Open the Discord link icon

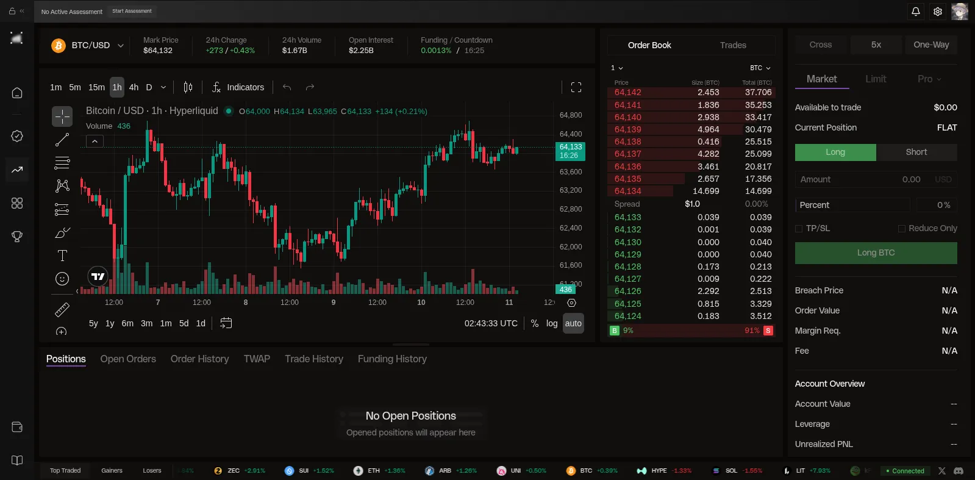(959, 471)
